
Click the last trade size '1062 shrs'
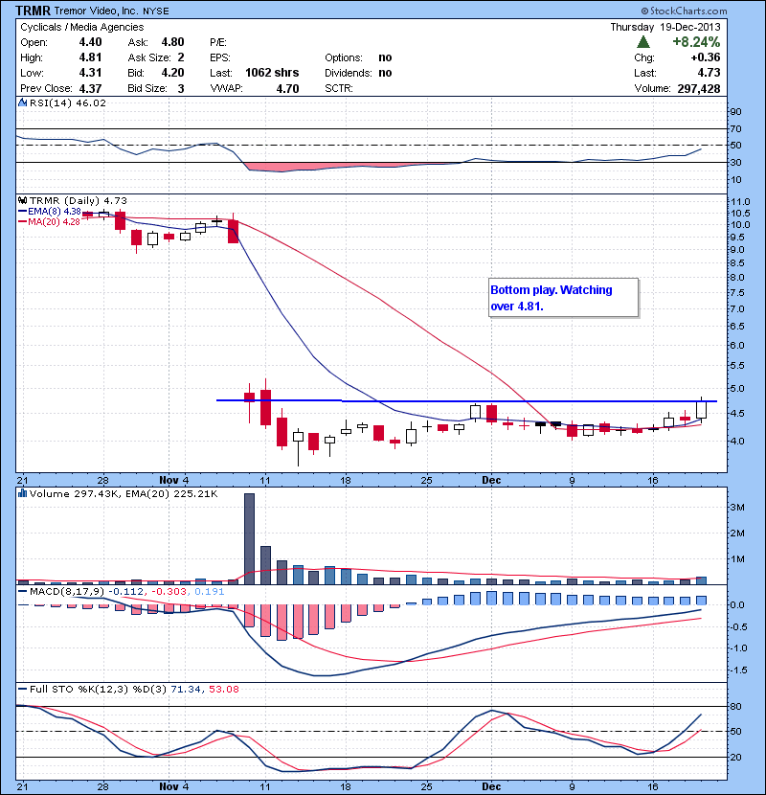click(x=272, y=73)
